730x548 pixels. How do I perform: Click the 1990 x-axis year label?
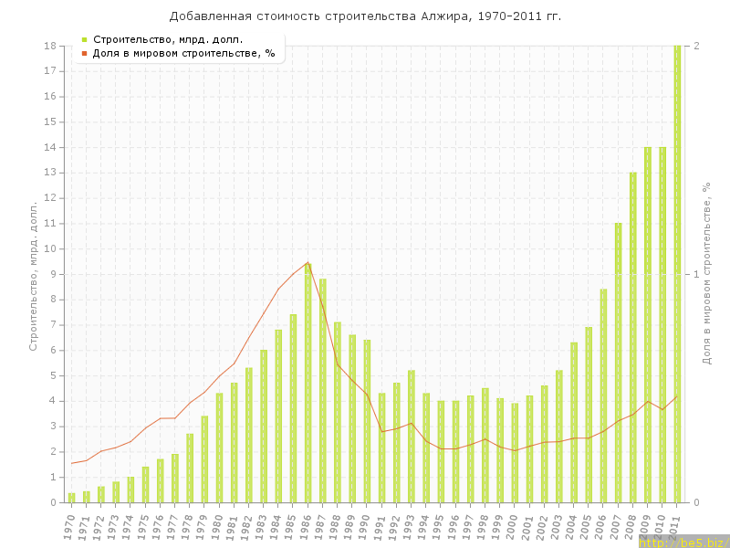(365, 527)
